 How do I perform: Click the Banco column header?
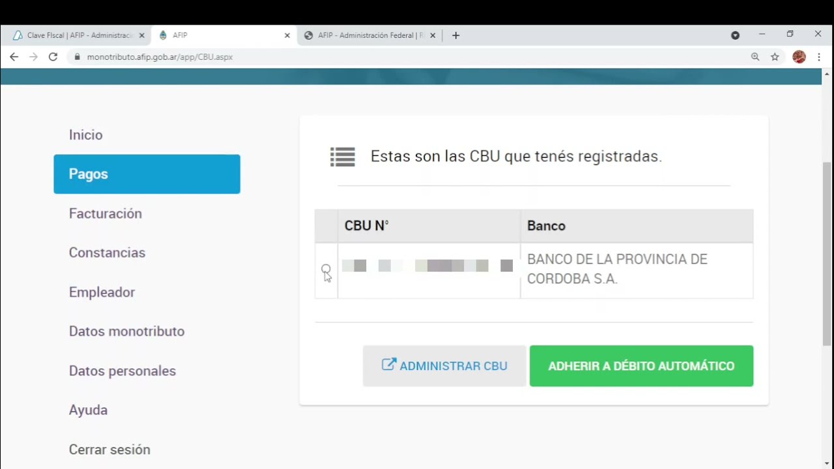coord(637,226)
